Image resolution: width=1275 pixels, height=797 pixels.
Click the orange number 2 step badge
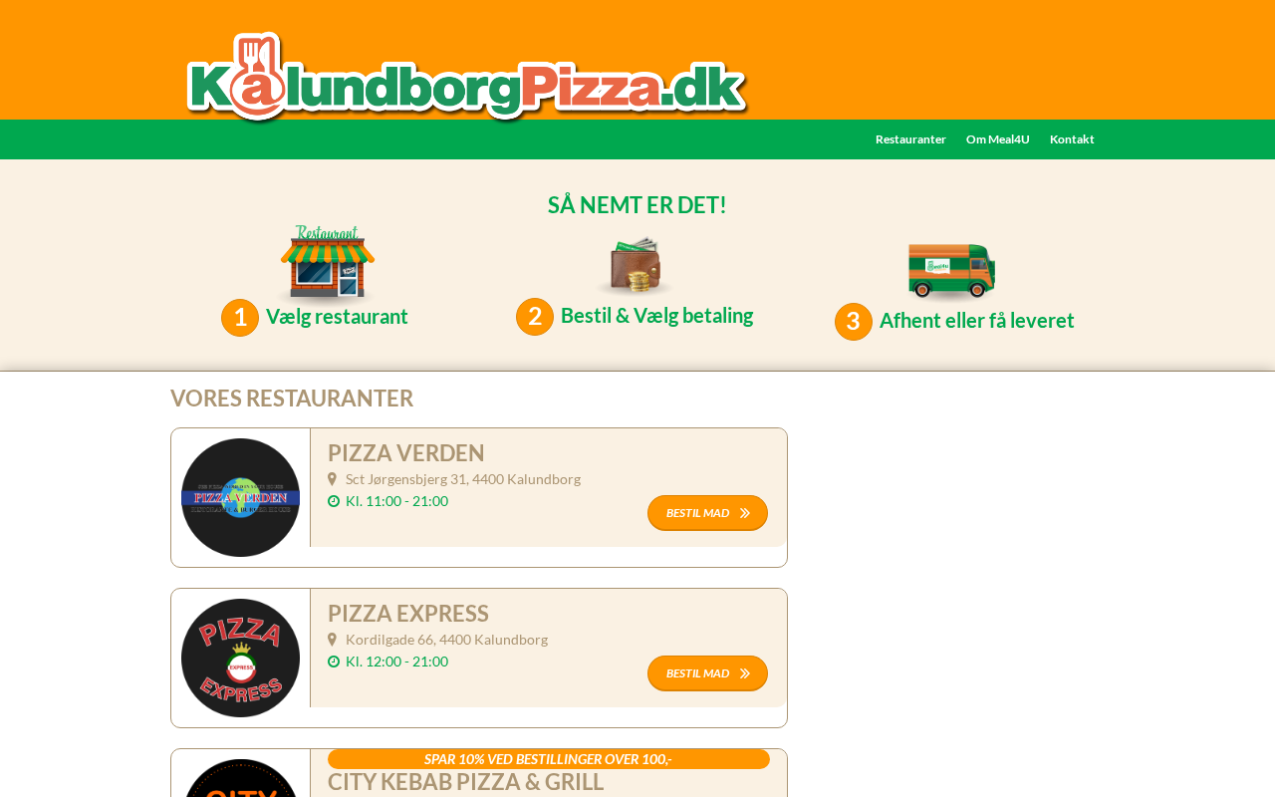(x=535, y=317)
